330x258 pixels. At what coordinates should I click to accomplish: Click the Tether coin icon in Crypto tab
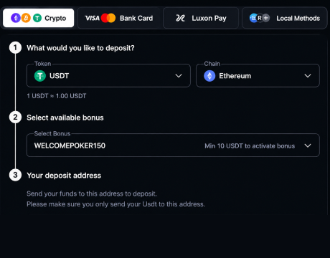pyautogui.click(x=37, y=18)
